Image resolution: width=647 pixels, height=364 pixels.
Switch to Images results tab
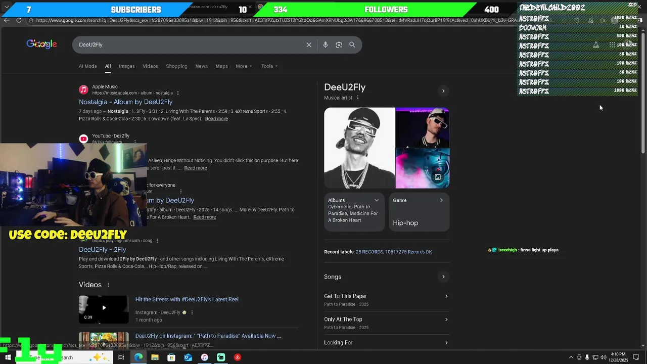(x=127, y=66)
